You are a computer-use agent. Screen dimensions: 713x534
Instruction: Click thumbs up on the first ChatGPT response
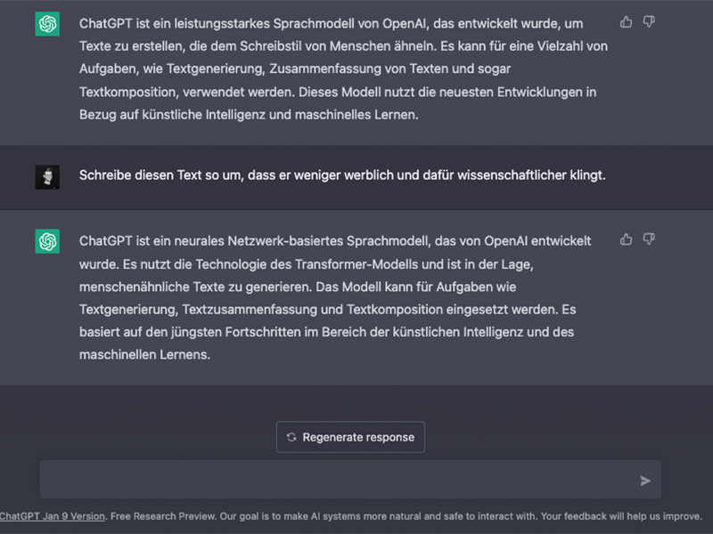tap(627, 21)
